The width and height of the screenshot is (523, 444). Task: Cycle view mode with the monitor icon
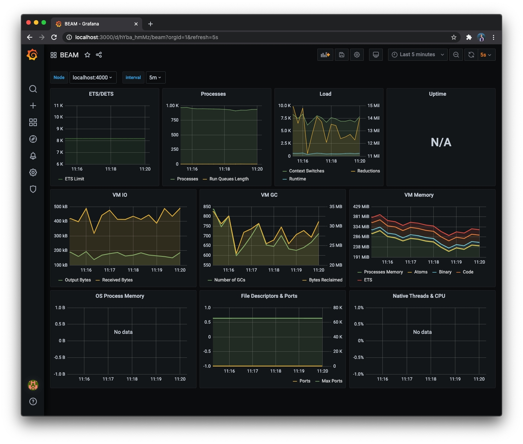pos(376,55)
